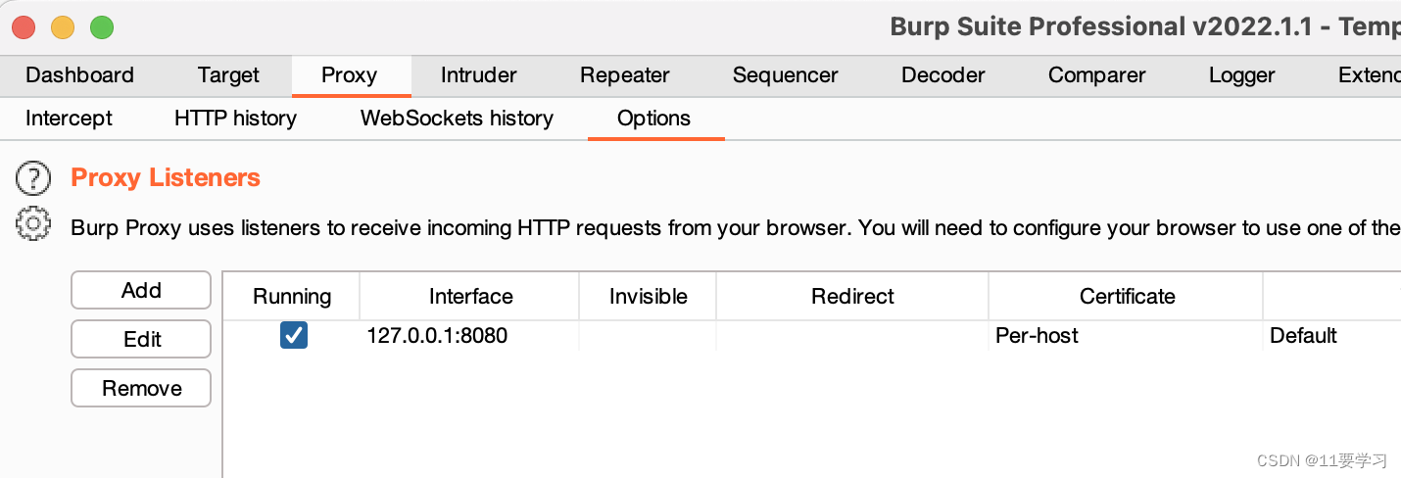Open the Intercept sub-tab
This screenshot has width=1401, height=478.
point(69,119)
